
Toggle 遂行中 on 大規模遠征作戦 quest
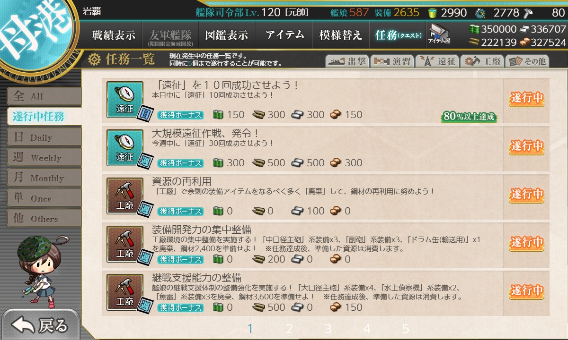click(526, 147)
